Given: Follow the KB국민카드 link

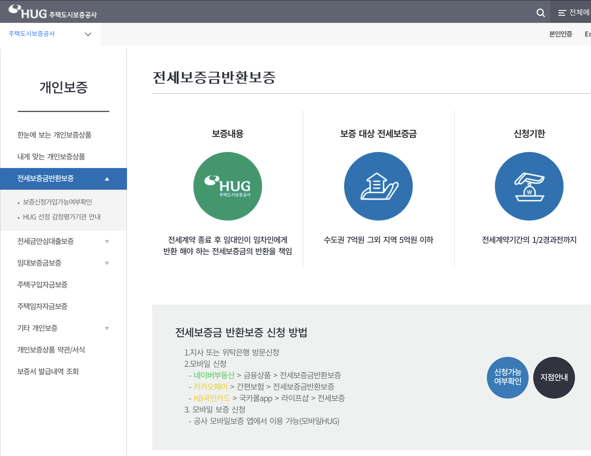Looking at the screenshot, I should point(212,398).
